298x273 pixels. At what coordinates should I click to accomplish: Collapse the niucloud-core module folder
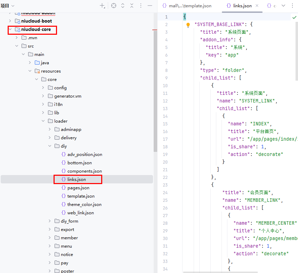point(10,30)
